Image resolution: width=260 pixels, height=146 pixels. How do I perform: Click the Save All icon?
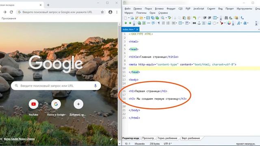tap(153, 18)
